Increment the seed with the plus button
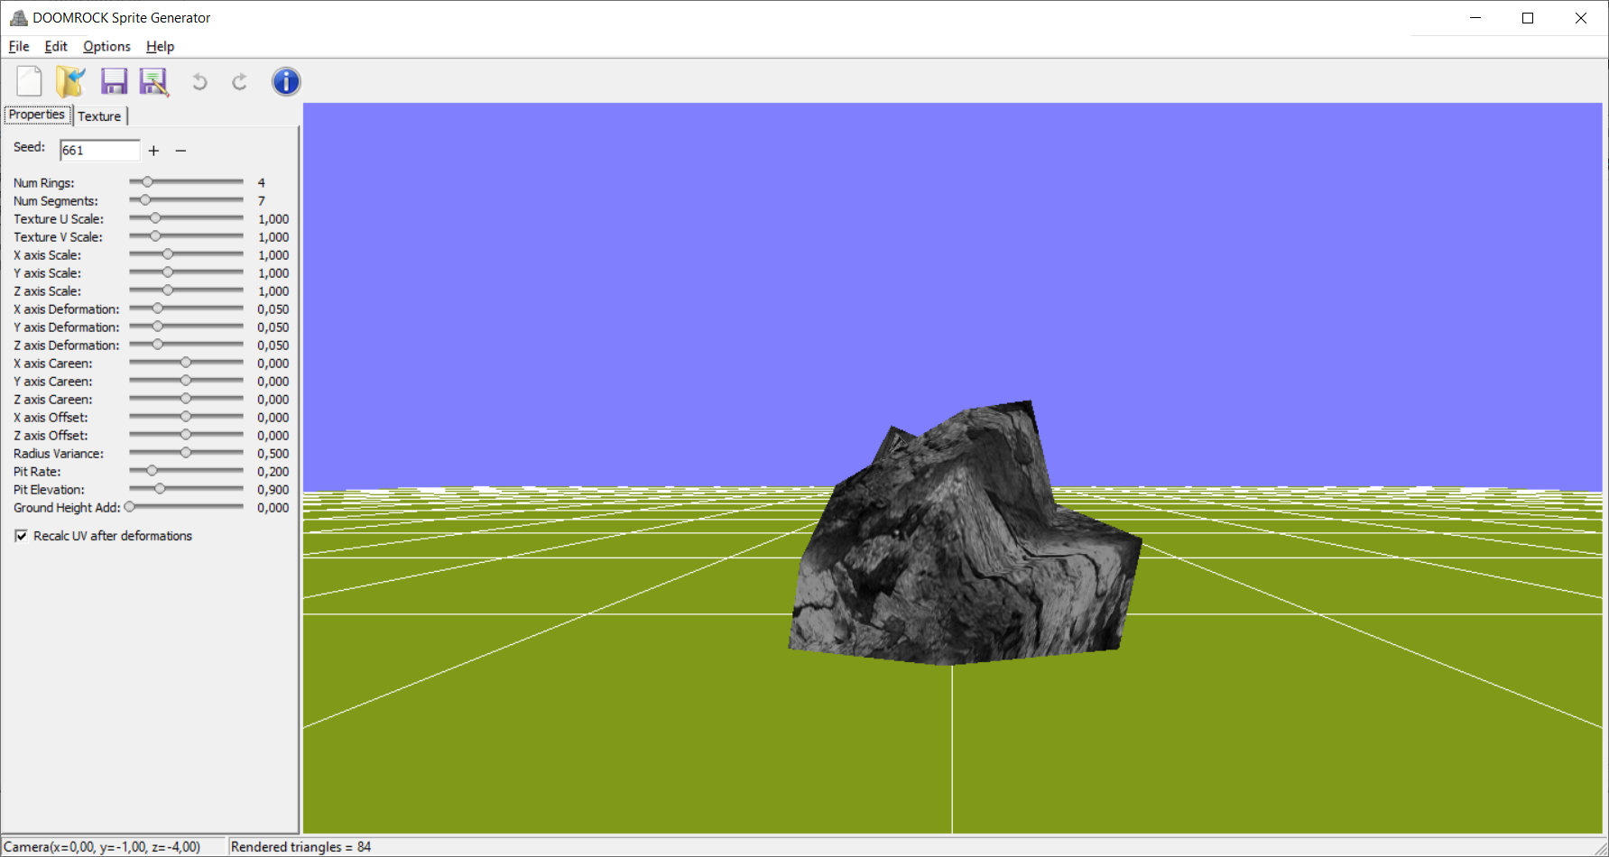The height and width of the screenshot is (857, 1609). pos(153,151)
